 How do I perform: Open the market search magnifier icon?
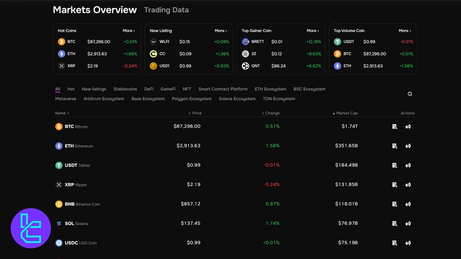(410, 94)
